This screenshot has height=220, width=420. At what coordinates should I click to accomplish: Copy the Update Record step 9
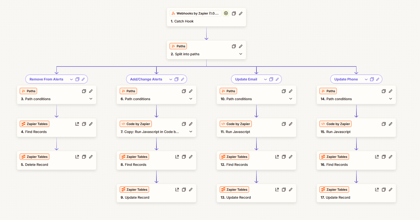coord(184,190)
